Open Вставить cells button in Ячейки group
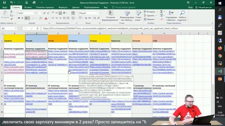Screen dimensions: 225x126 (x=151, y=12)
